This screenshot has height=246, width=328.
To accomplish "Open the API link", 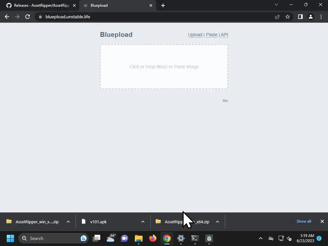I will coord(225,35).
